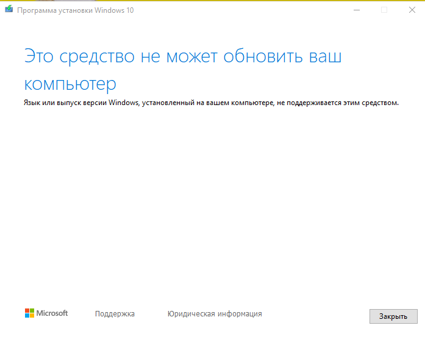The image size is (425, 339).
Task: Close the window with the X button
Action: (x=412, y=10)
